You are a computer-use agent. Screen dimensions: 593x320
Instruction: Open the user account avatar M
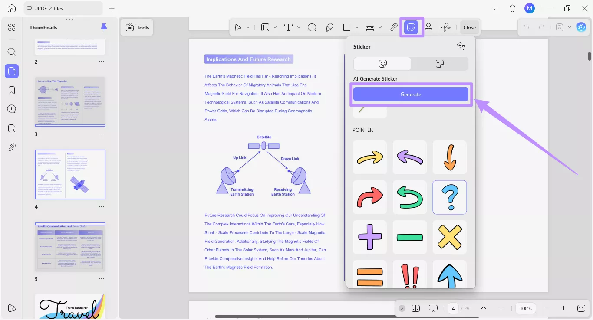tap(529, 8)
